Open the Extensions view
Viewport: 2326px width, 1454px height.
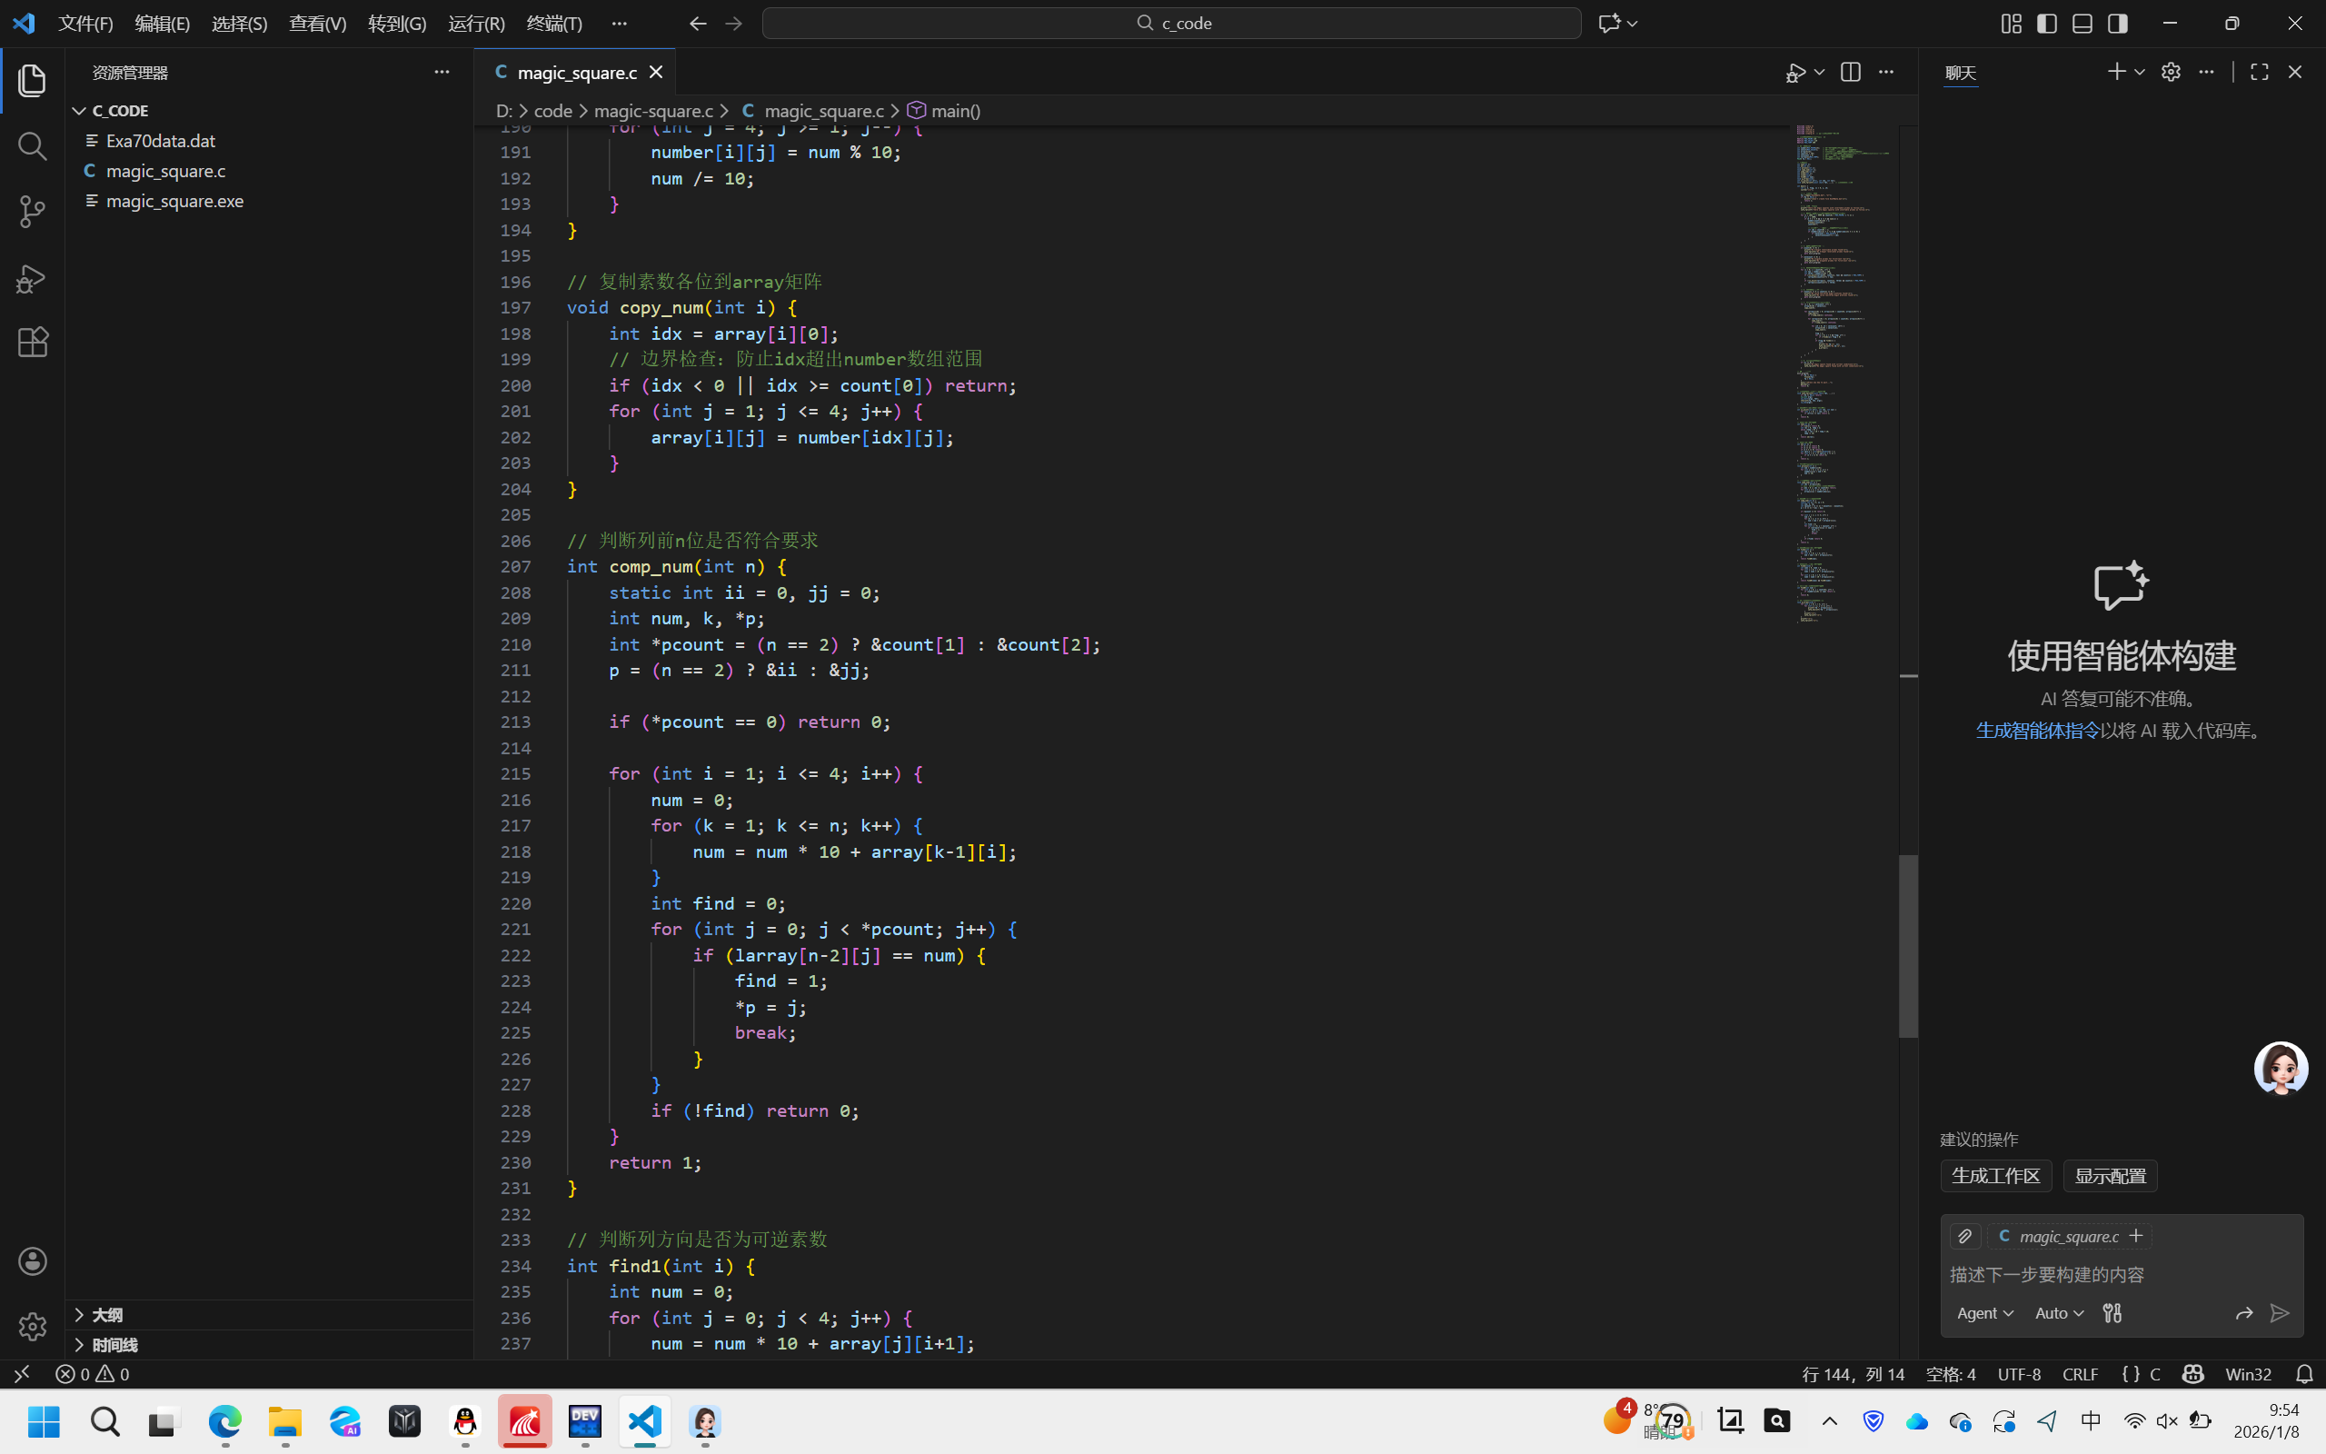coord(32,343)
